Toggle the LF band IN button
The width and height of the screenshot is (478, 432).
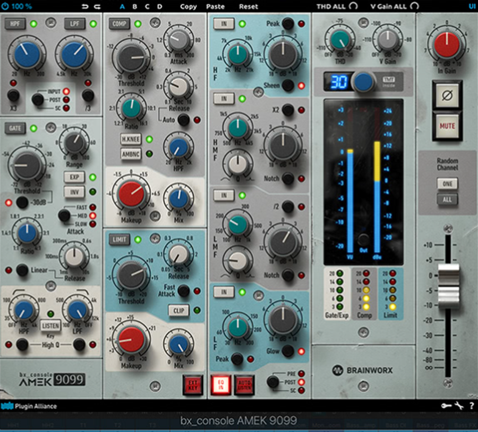(224, 292)
